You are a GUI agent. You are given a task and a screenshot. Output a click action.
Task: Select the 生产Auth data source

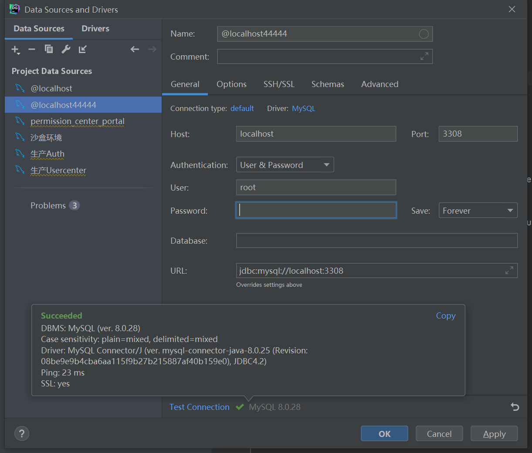(83, 154)
